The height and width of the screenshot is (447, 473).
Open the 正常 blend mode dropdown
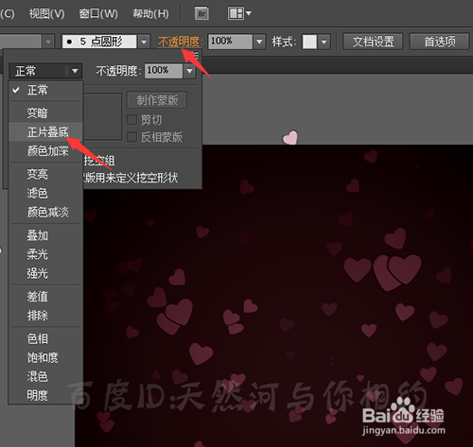45,71
